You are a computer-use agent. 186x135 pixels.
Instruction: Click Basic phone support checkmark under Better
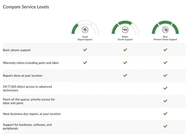pyautogui.click(x=125, y=50)
